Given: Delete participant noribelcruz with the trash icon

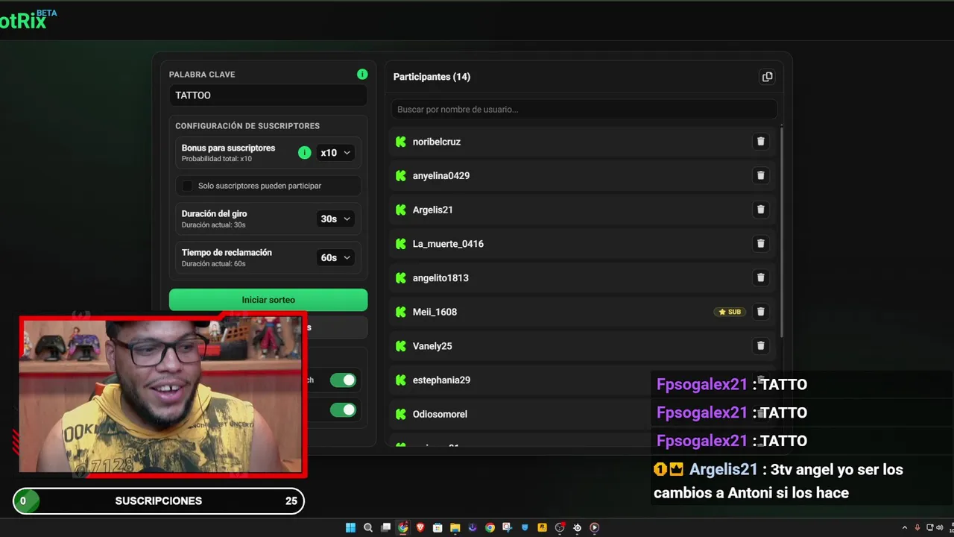Looking at the screenshot, I should (x=760, y=142).
